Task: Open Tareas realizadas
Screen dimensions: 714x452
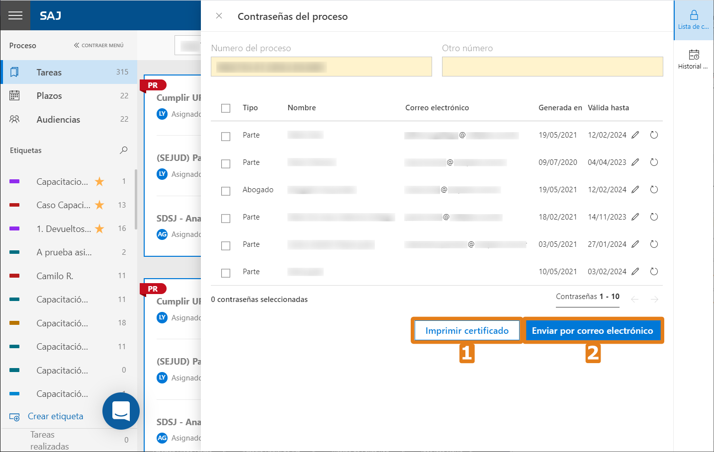Action: click(x=50, y=440)
